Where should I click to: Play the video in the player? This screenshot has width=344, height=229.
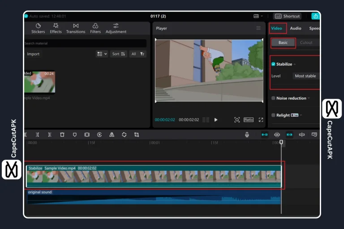tap(216, 120)
